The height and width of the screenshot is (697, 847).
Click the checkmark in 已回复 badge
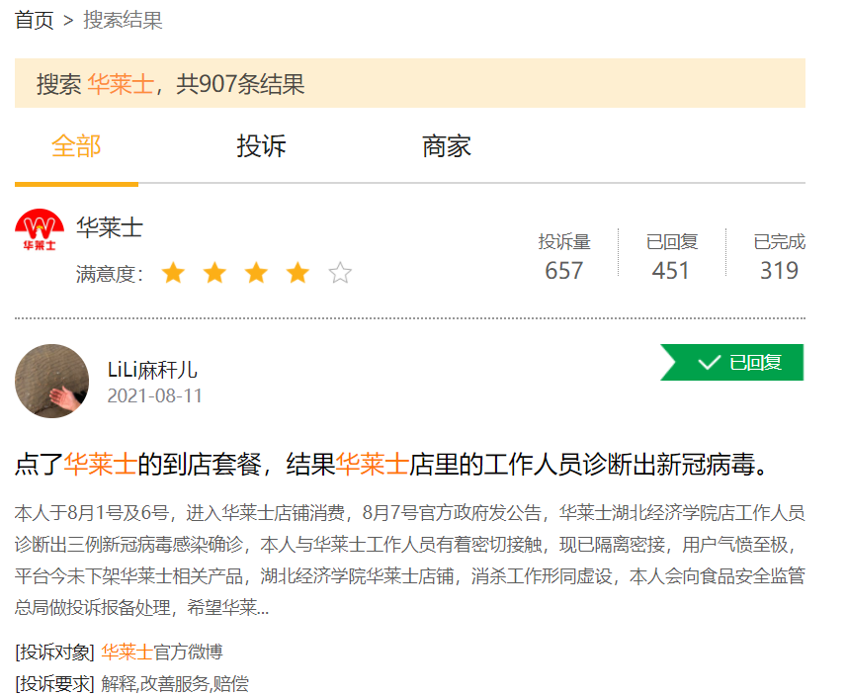point(709,363)
